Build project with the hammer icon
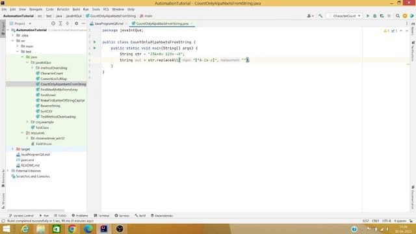This screenshot has height=234, width=416. tap(320, 16)
